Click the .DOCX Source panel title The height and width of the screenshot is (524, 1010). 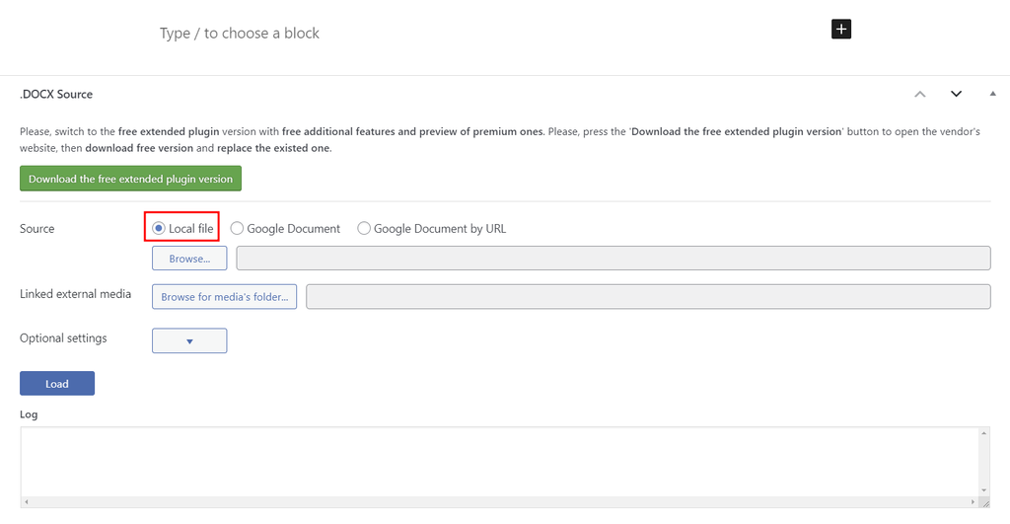click(x=56, y=94)
